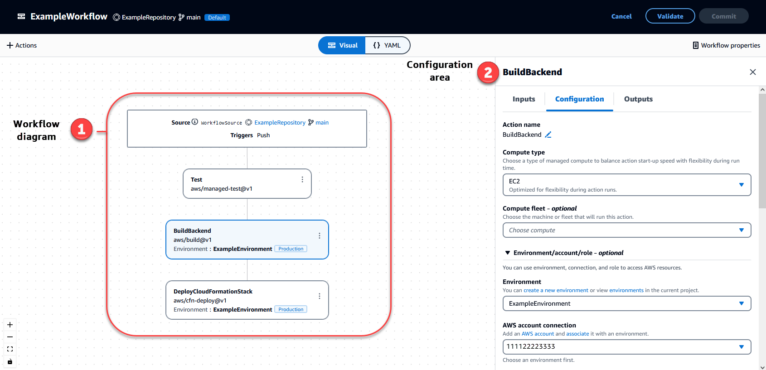Viewport: 766px width, 370px height.
Task: Click the 'create a new environment' link
Action: [556, 290]
